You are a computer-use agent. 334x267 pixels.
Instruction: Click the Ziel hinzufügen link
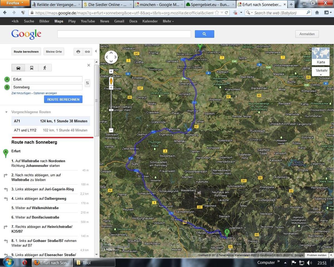[21, 93]
